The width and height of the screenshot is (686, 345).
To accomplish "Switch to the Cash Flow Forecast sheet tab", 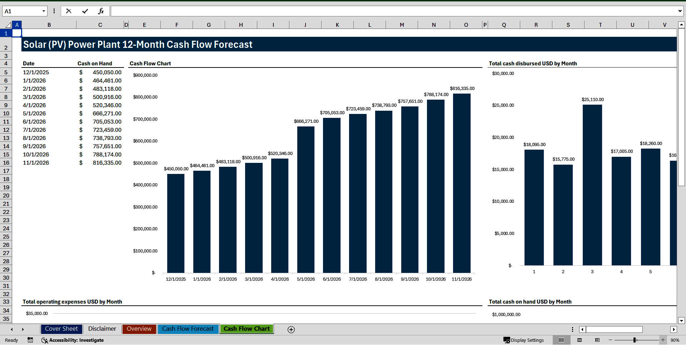I will coord(188,329).
